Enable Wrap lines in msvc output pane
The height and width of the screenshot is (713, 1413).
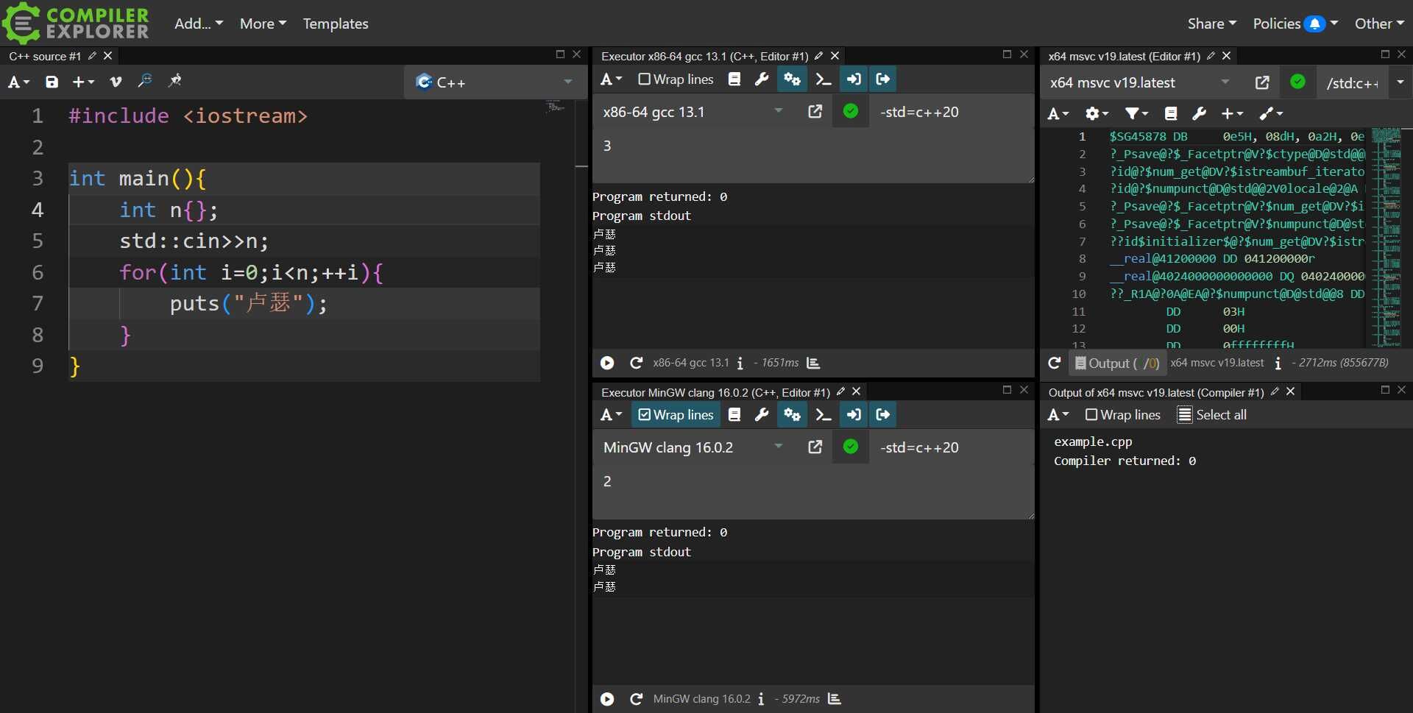[1123, 415]
